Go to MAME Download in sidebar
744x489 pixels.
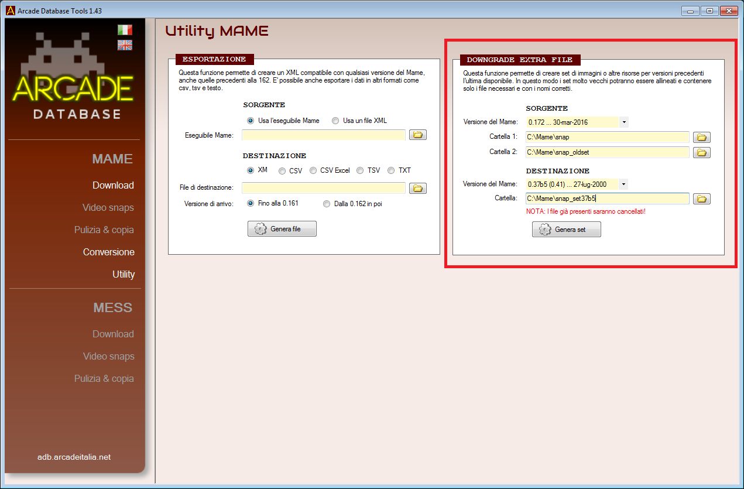(113, 185)
